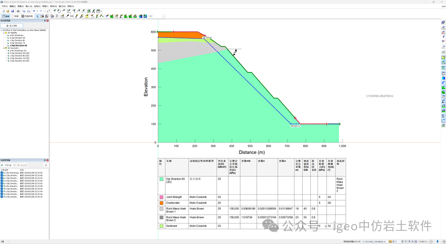Click the Open file folder icon

click(8, 11)
